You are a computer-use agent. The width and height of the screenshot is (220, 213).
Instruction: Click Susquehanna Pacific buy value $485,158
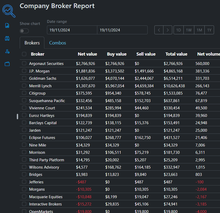tap(113, 101)
